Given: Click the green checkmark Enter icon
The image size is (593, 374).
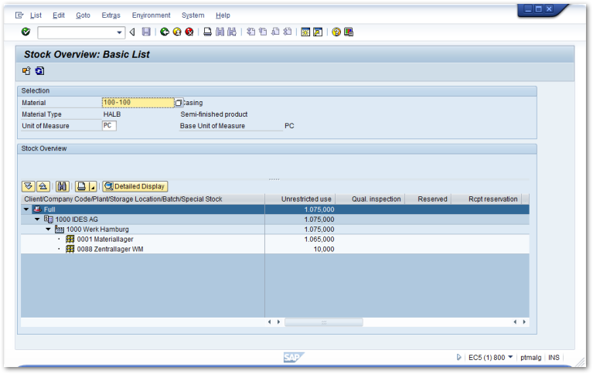Looking at the screenshot, I should (x=26, y=32).
